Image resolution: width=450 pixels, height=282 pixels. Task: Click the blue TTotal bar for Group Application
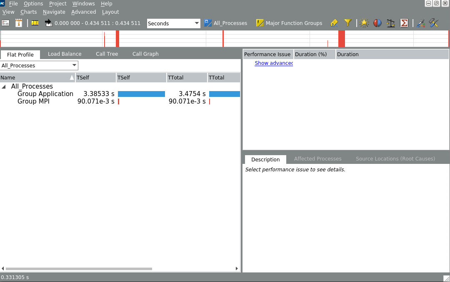225,94
